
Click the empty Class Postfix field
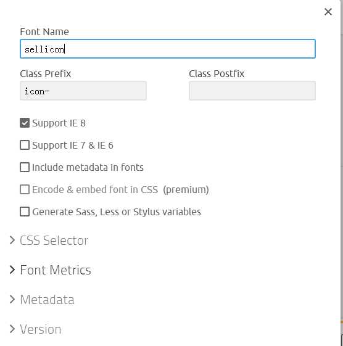pos(252,91)
